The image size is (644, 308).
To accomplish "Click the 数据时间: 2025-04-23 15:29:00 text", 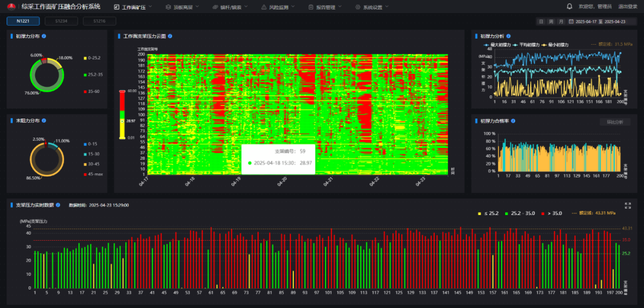I will [x=98, y=205].
